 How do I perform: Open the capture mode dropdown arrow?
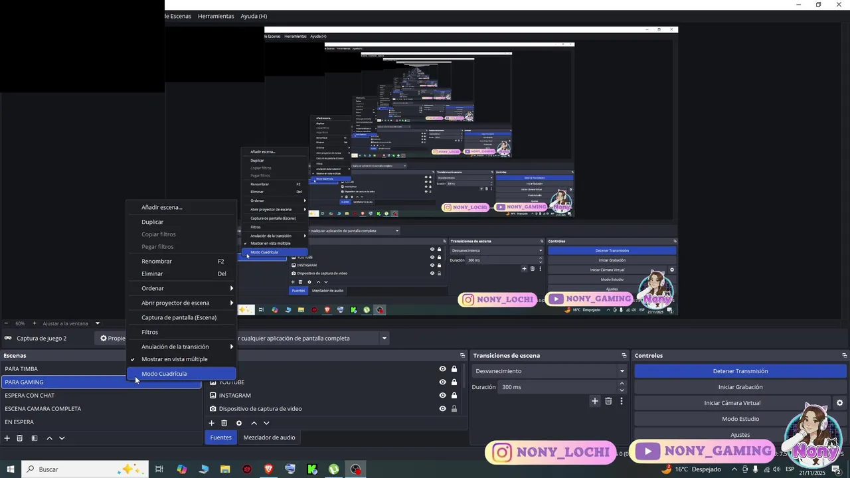tap(384, 339)
